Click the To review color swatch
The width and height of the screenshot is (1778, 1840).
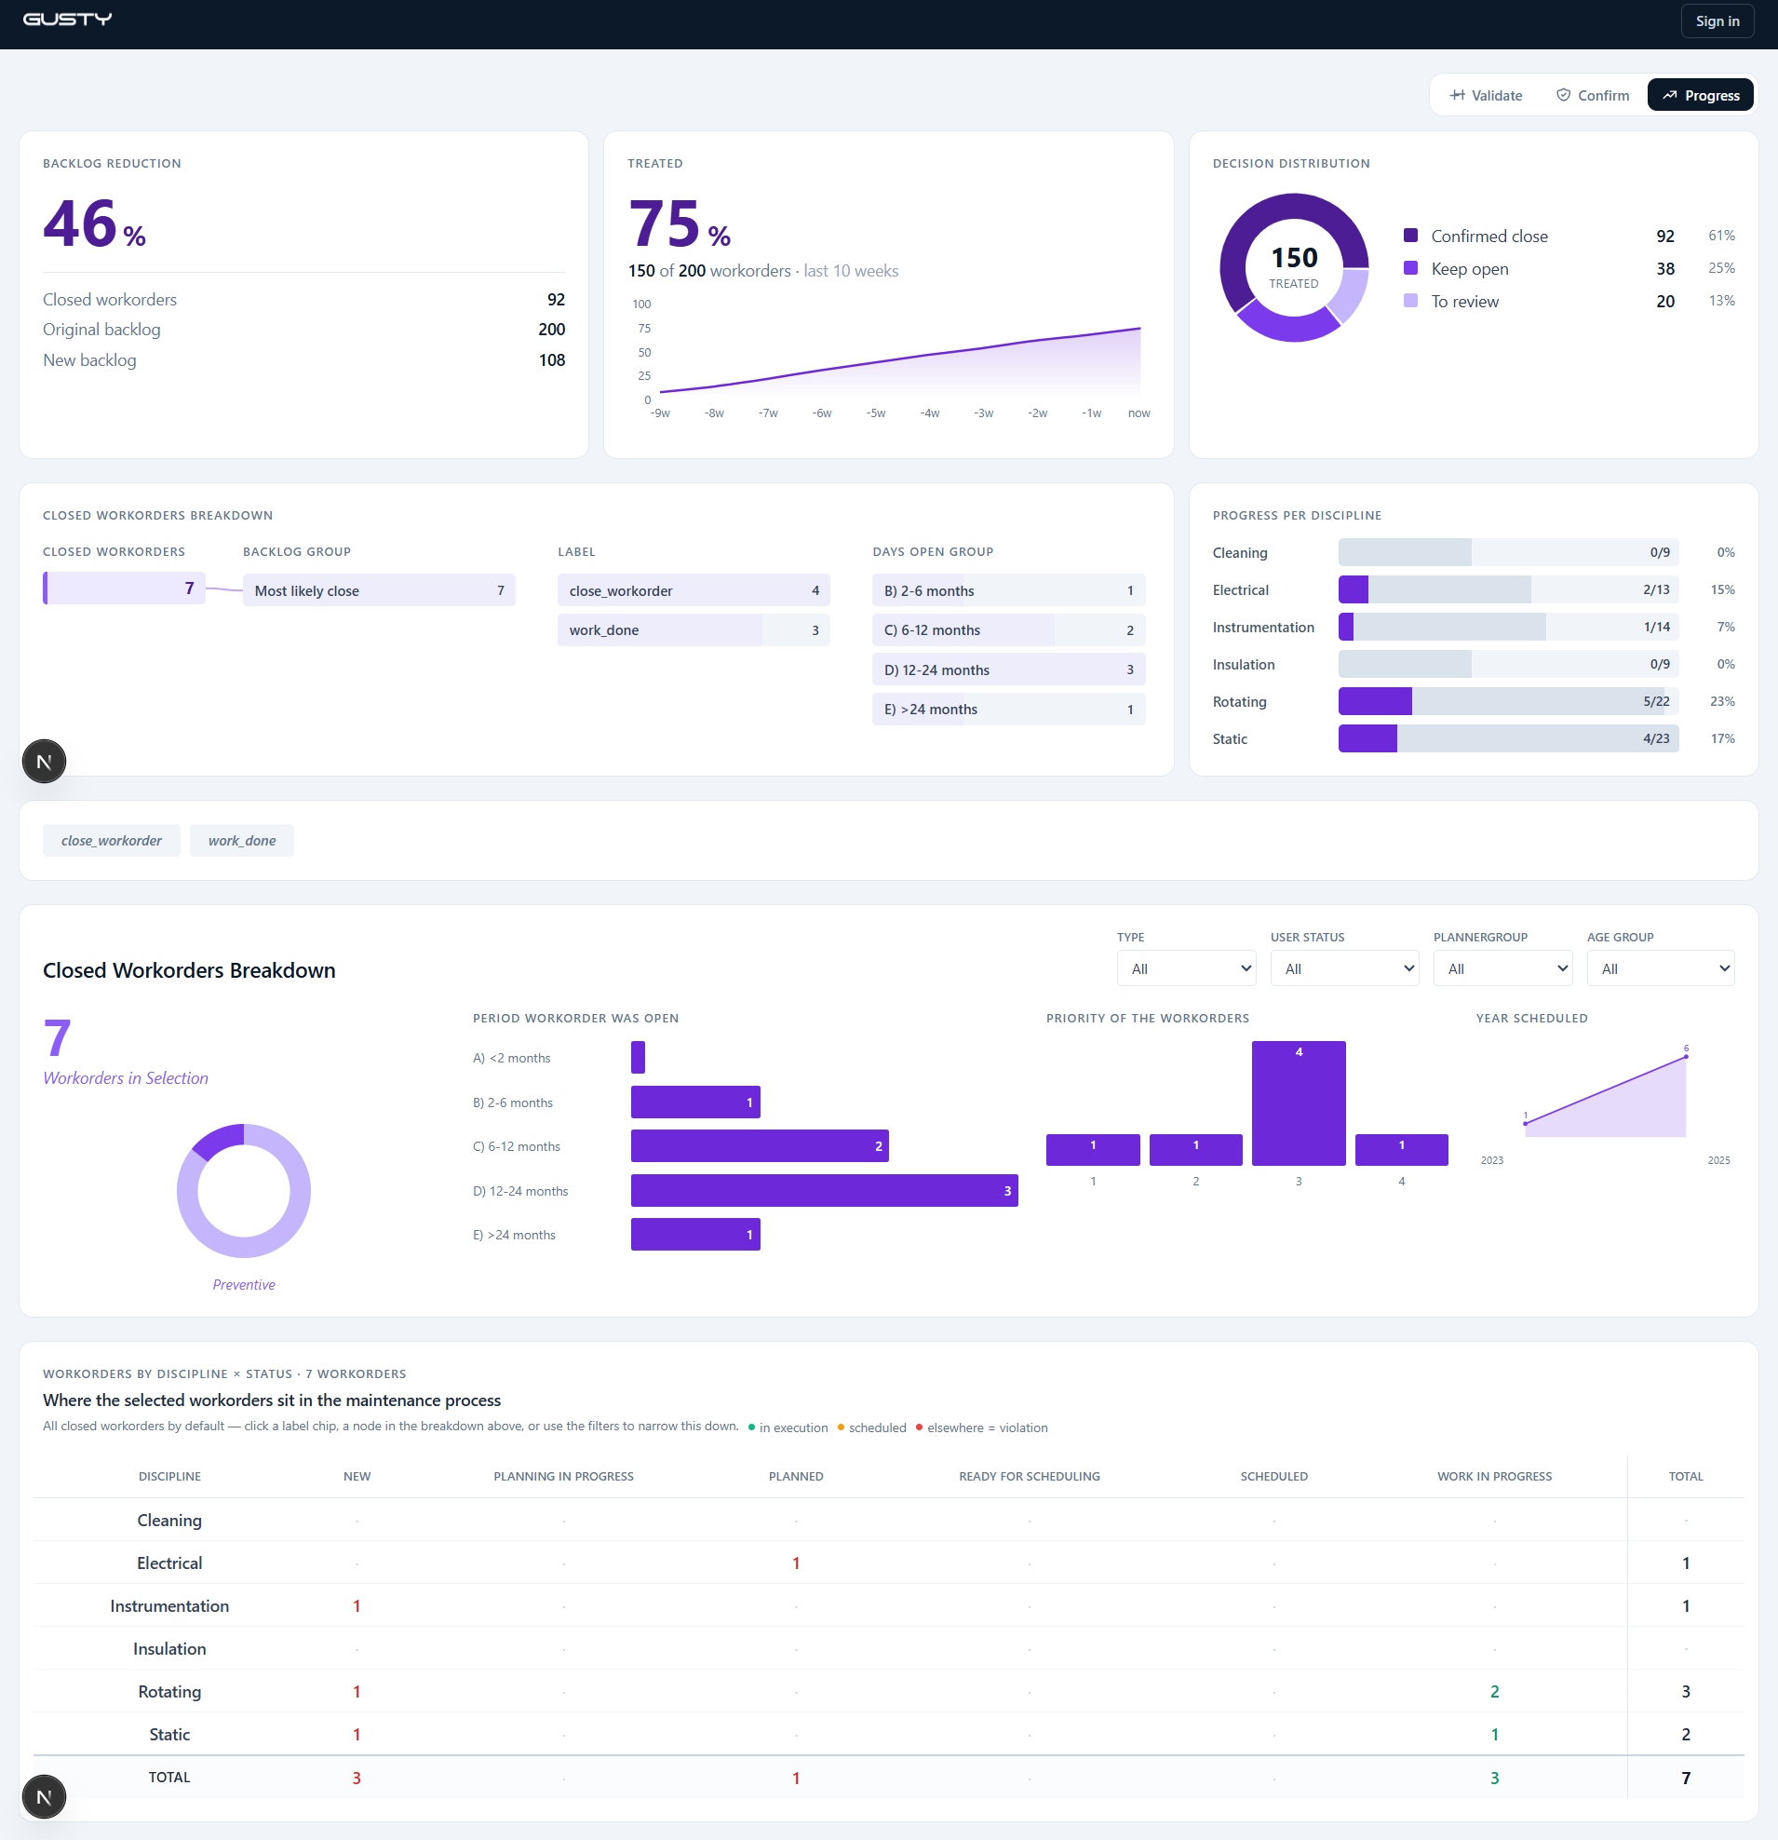1410,301
